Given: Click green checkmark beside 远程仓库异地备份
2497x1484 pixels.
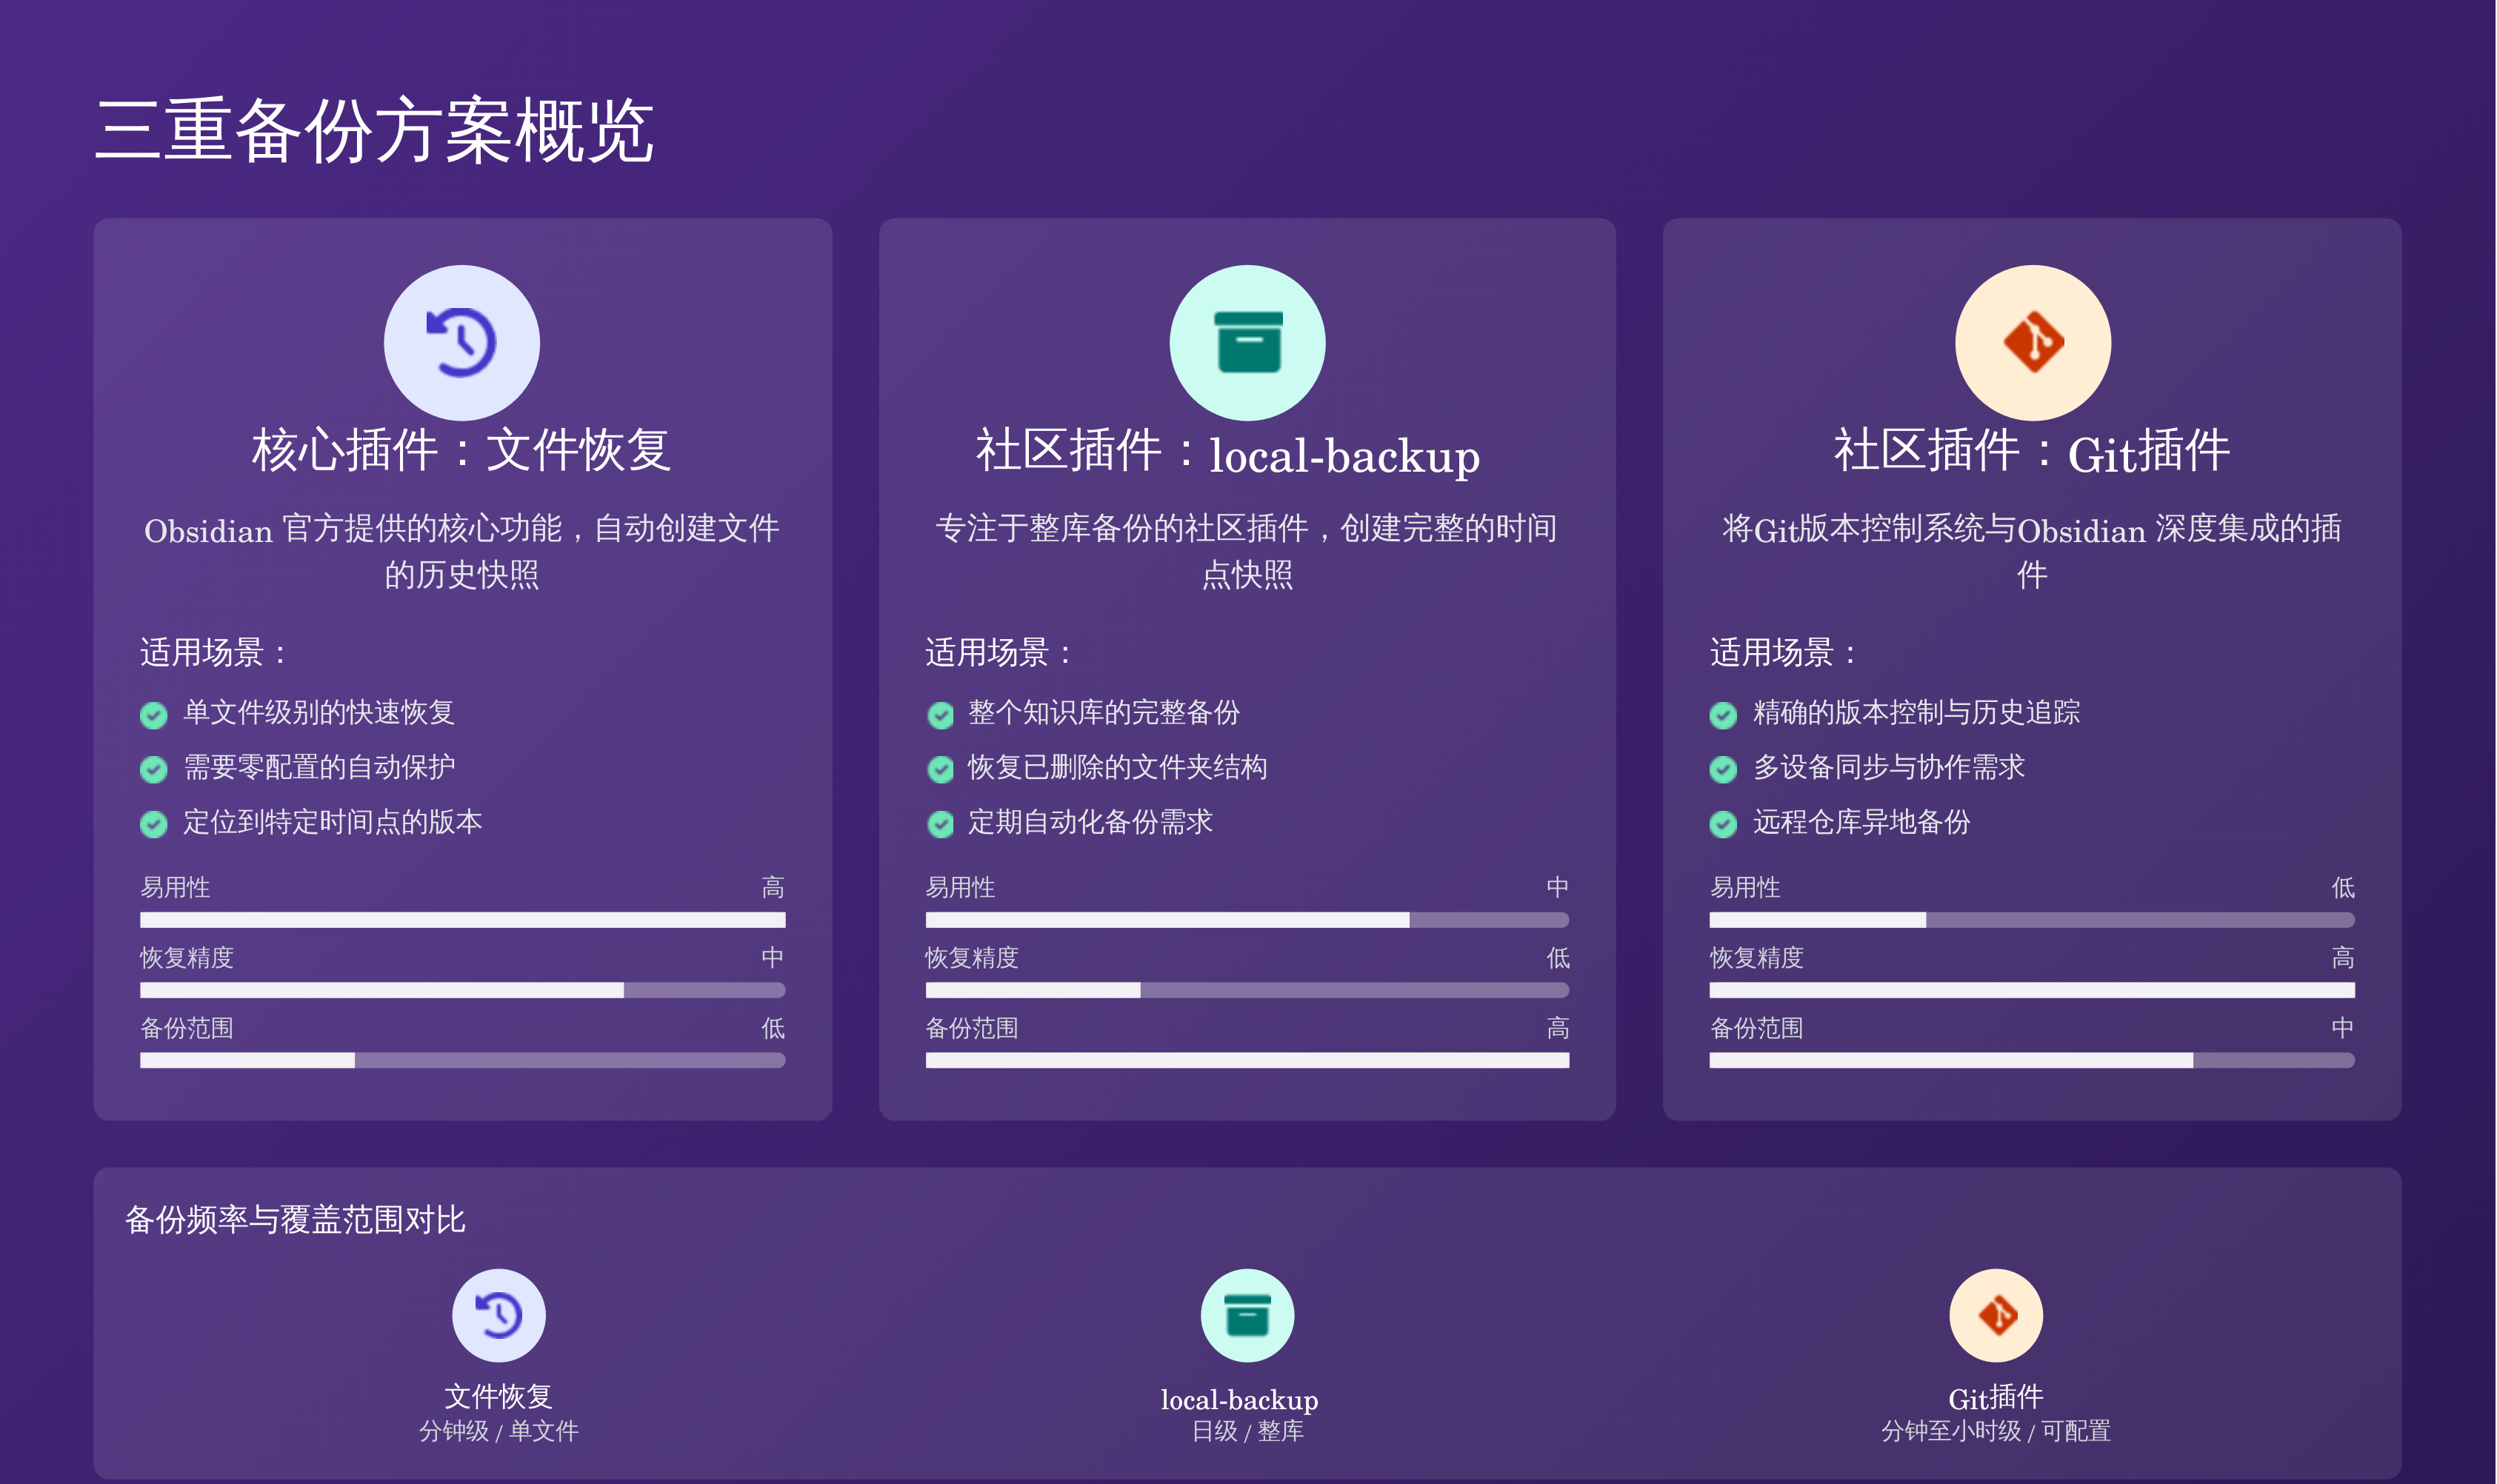Looking at the screenshot, I should tap(1722, 824).
